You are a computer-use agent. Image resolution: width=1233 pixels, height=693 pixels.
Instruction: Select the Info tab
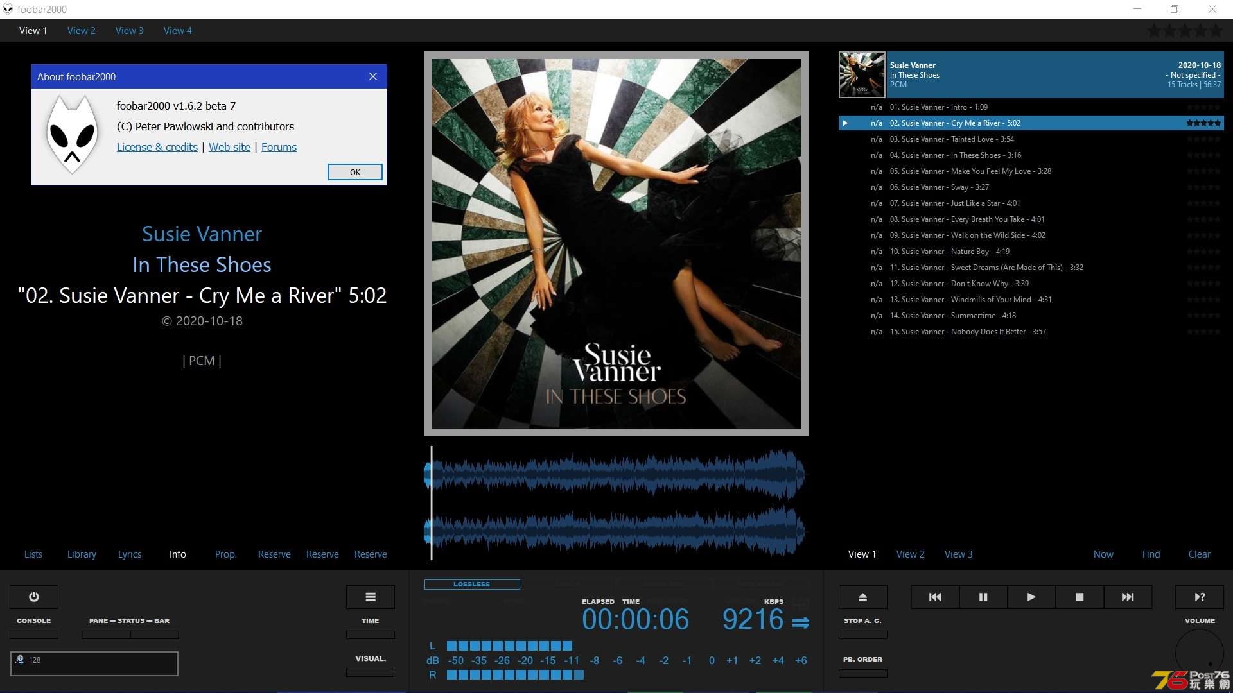click(x=178, y=554)
